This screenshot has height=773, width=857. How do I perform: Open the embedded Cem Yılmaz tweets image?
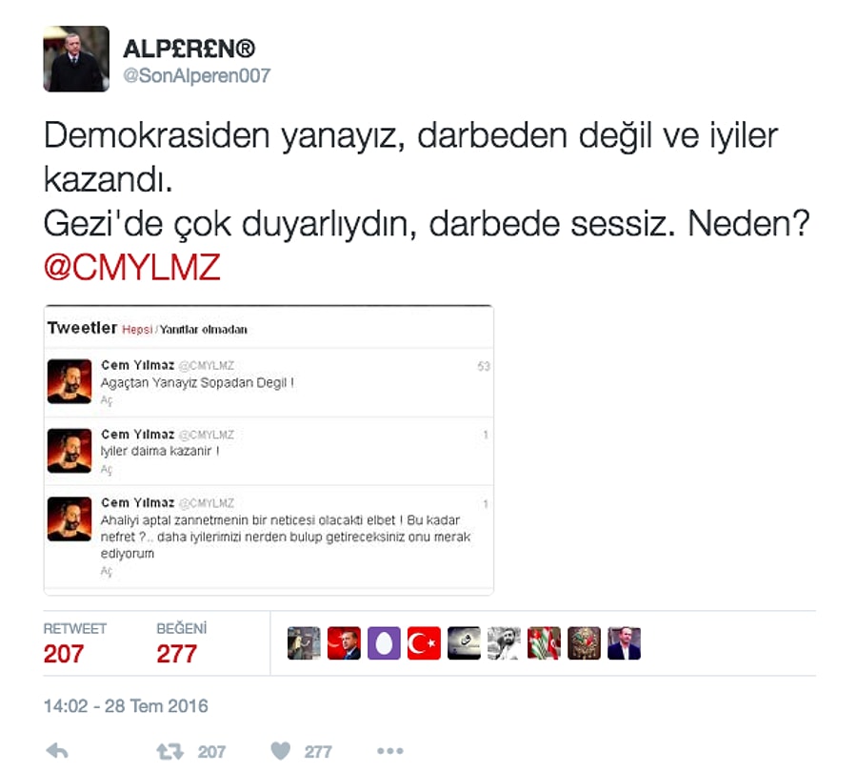click(x=269, y=450)
